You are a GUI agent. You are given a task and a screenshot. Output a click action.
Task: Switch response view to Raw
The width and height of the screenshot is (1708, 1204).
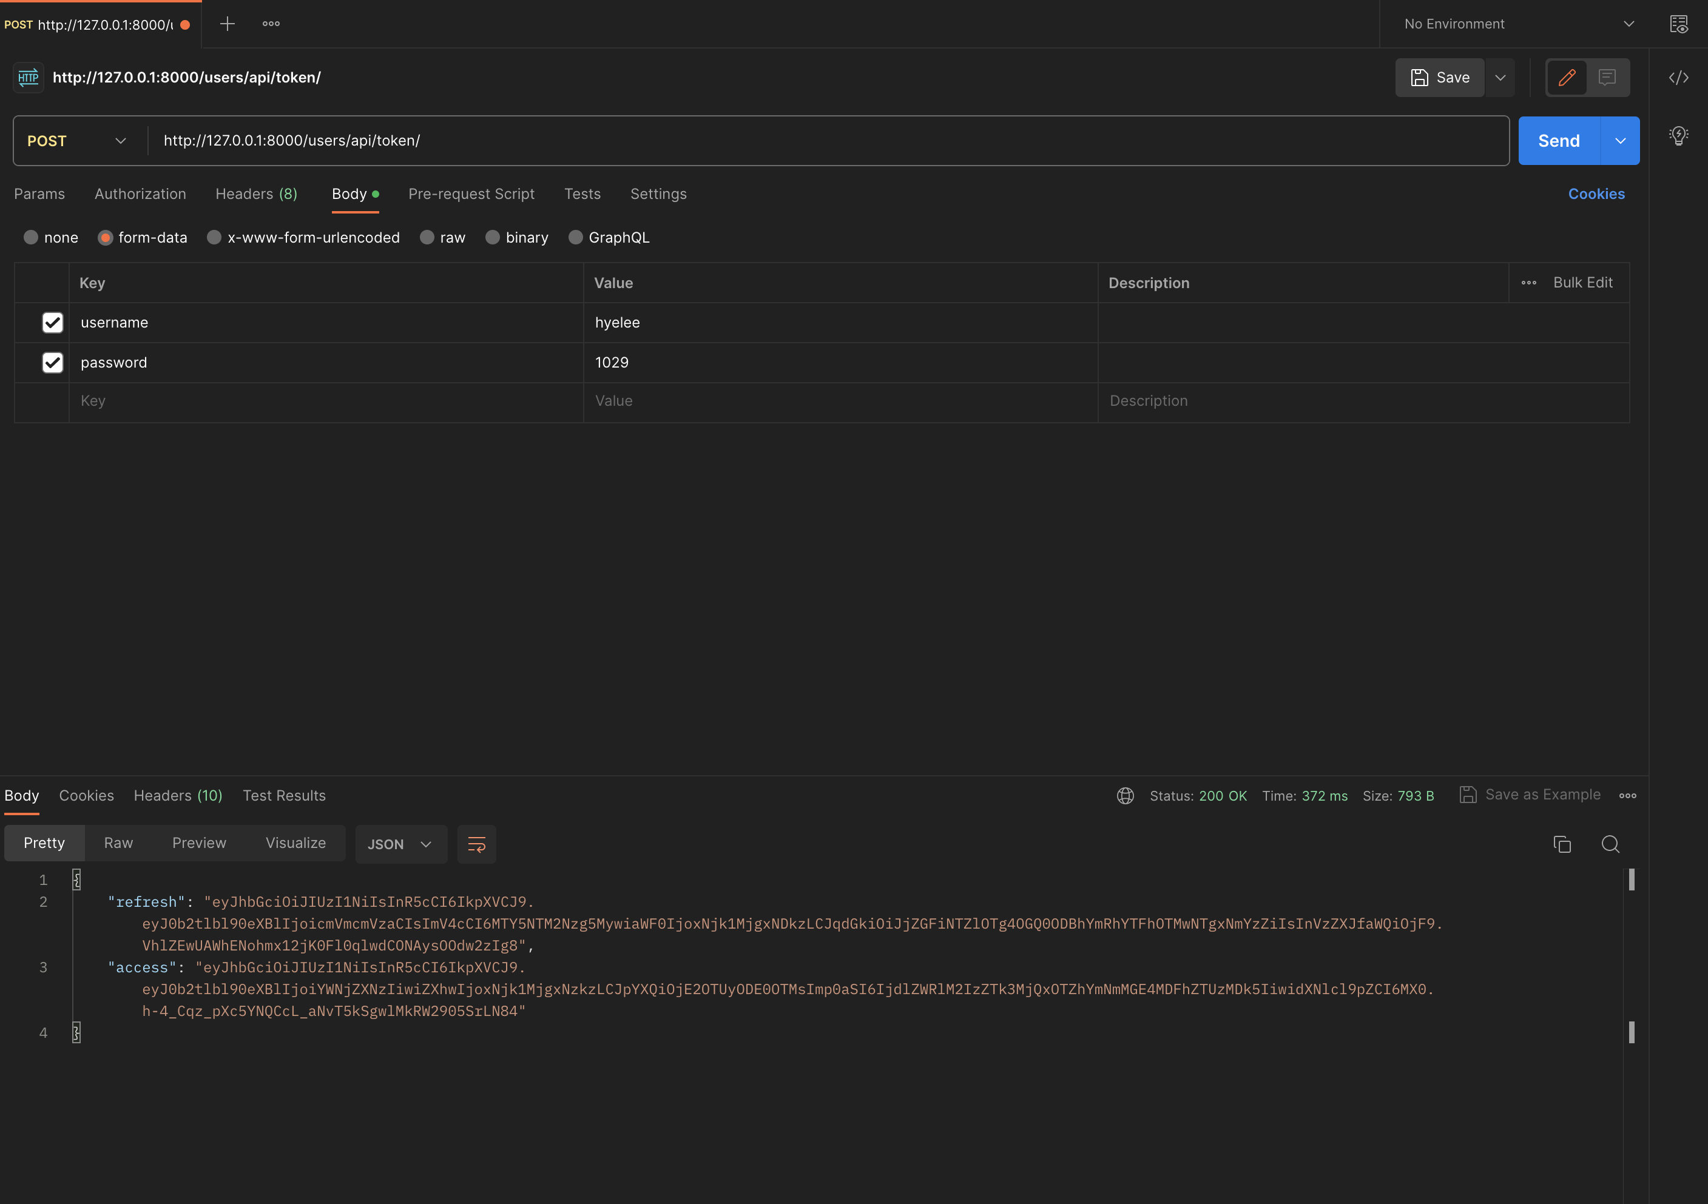[118, 843]
